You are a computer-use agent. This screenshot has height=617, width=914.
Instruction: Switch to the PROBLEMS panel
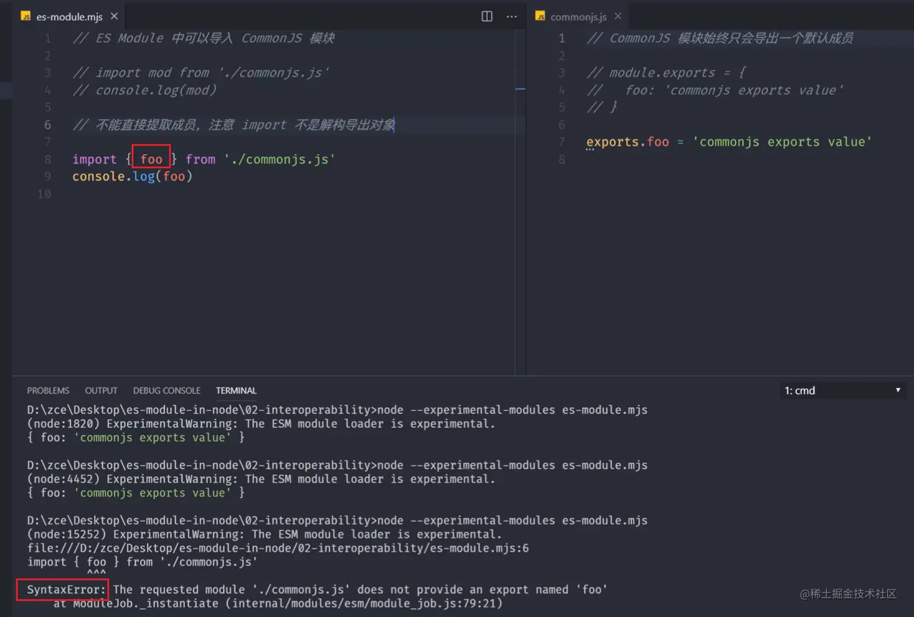48,390
